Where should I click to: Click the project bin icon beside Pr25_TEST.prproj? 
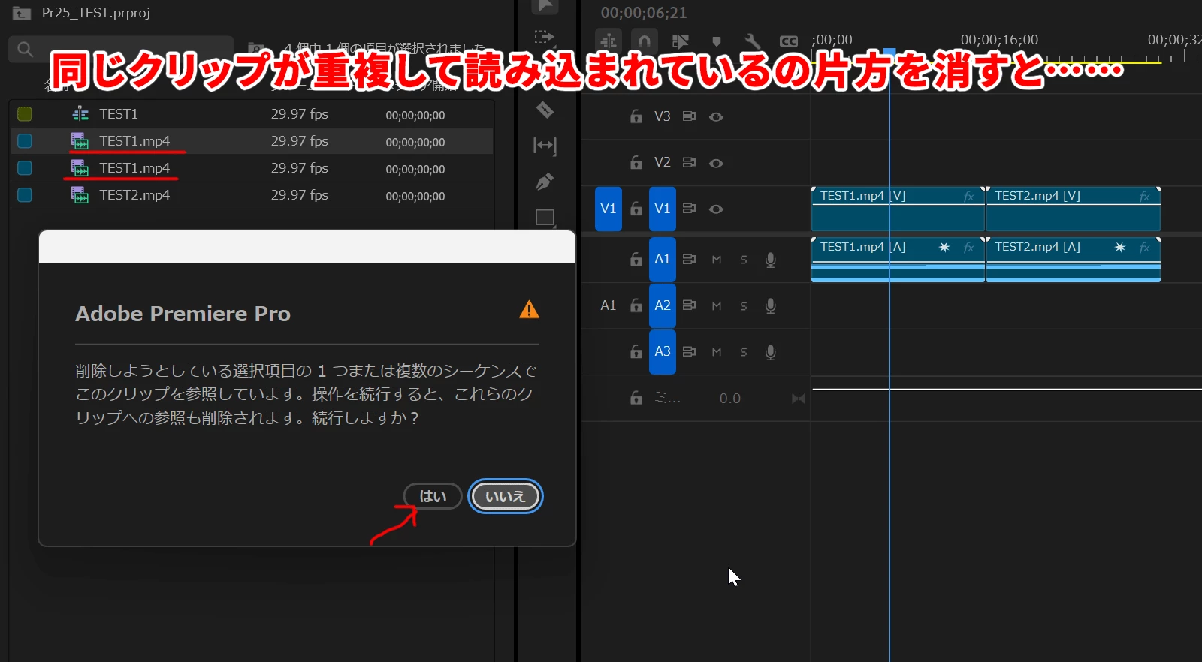click(21, 13)
